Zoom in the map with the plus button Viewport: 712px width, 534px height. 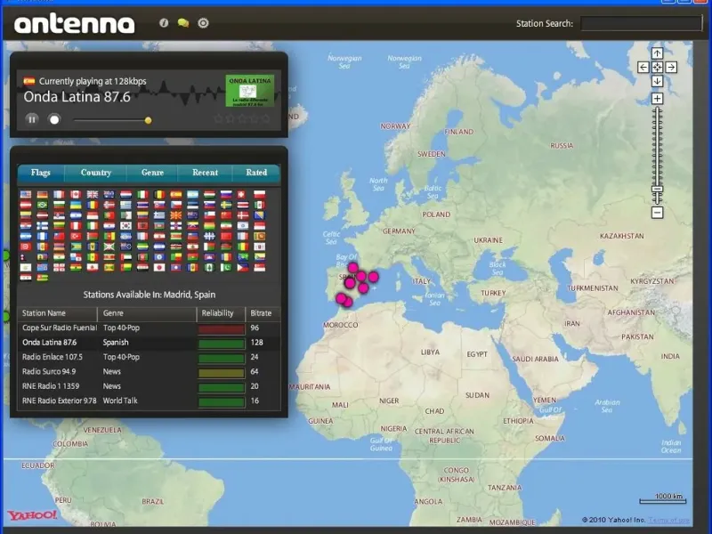coord(657,99)
